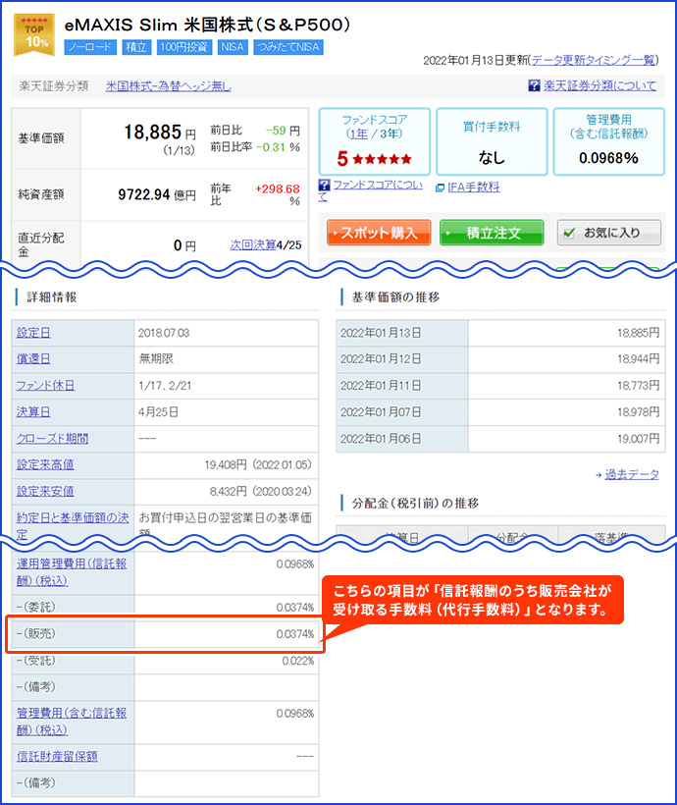Screen dimensions: 677x805
Task: Click the TOP 10% gold badge icon
Action: click(34, 34)
